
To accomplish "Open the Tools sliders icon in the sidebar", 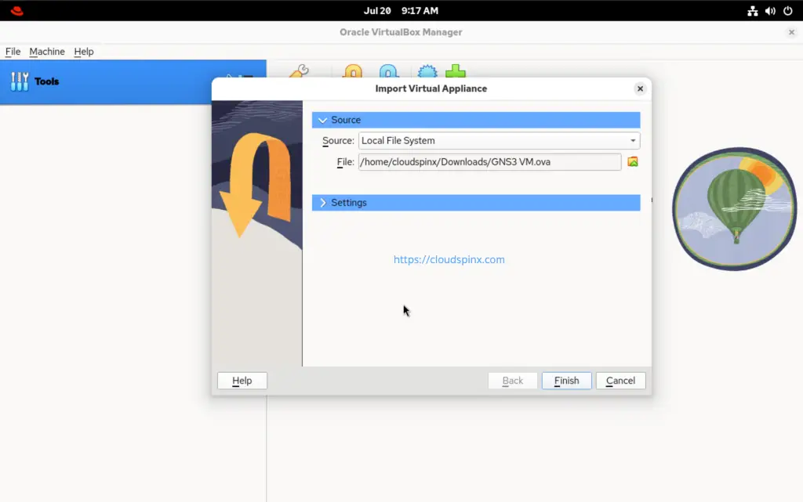I will point(18,81).
